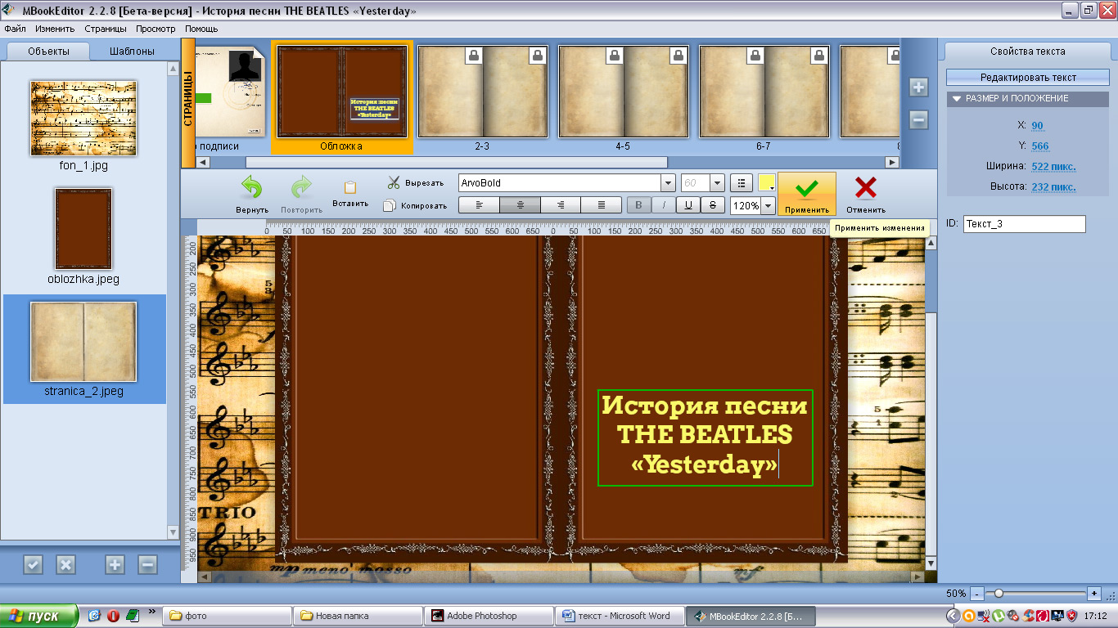This screenshot has height=628, width=1118.
Task: Edit the Y value 566
Action: coord(1039,146)
